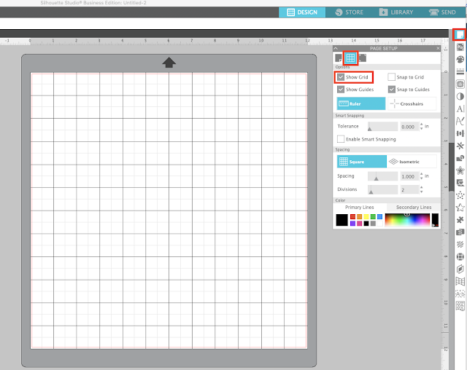Choose Square grid spacing
The width and height of the screenshot is (467, 370).
tap(362, 162)
